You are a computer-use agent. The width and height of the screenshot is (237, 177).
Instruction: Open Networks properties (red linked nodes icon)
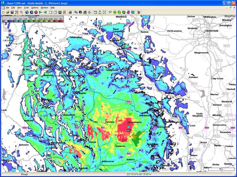[17, 12]
